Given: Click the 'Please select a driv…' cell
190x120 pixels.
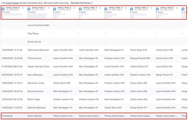Looking at the screenshot, I should [64, 116].
